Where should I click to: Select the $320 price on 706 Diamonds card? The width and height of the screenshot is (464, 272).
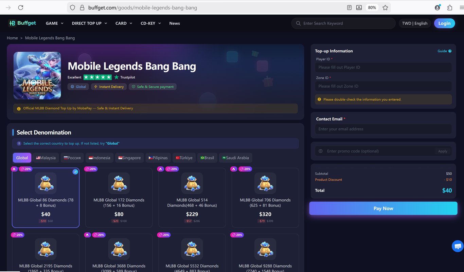[265, 214]
